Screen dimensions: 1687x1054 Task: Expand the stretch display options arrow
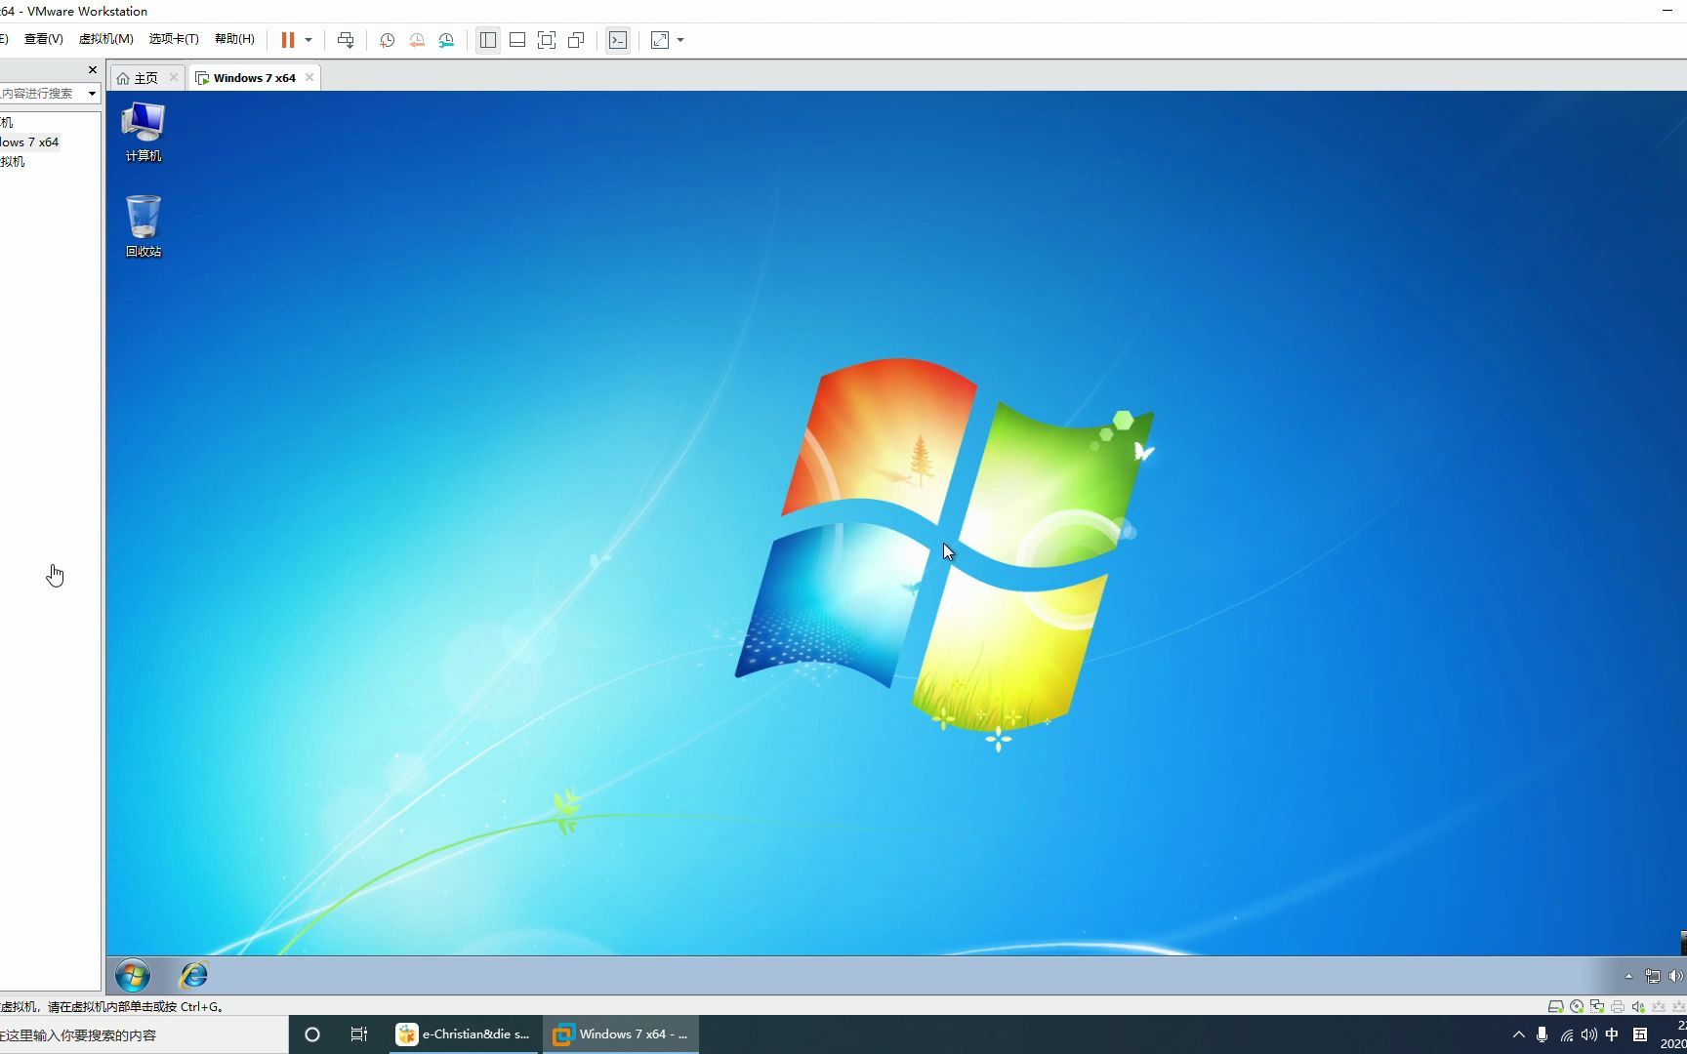(x=680, y=40)
